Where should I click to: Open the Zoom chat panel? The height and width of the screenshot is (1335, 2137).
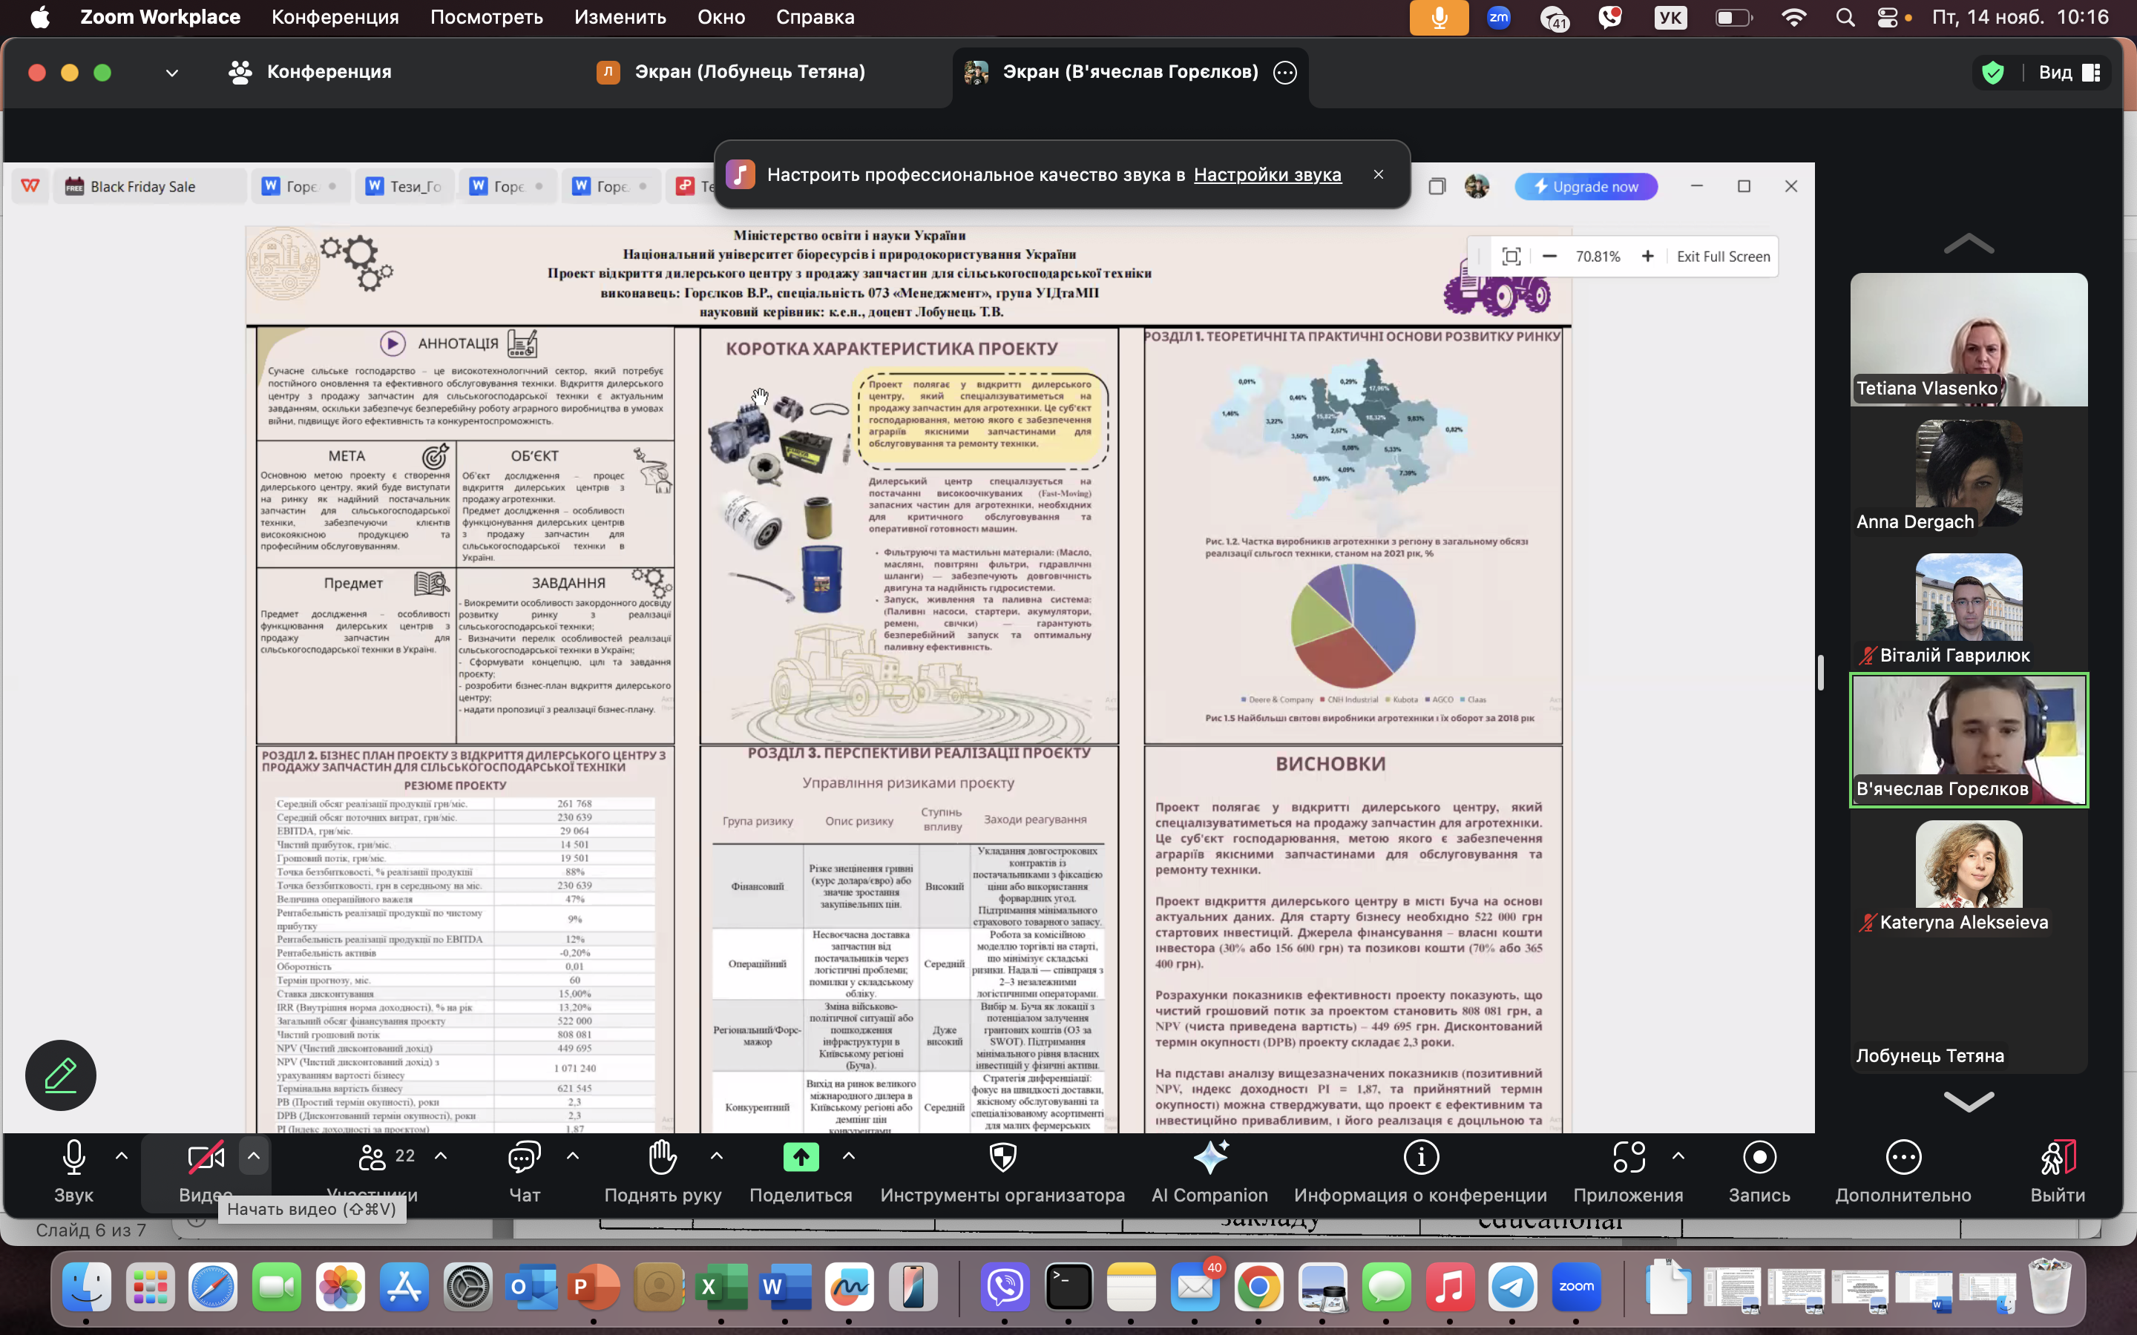point(524,1158)
